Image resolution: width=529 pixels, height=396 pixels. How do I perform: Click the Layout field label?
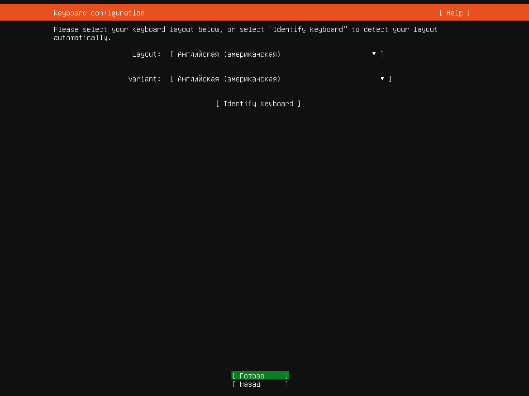(x=146, y=54)
